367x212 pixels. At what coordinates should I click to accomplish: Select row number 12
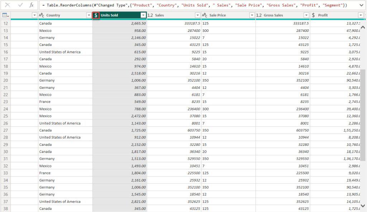point(6,23)
